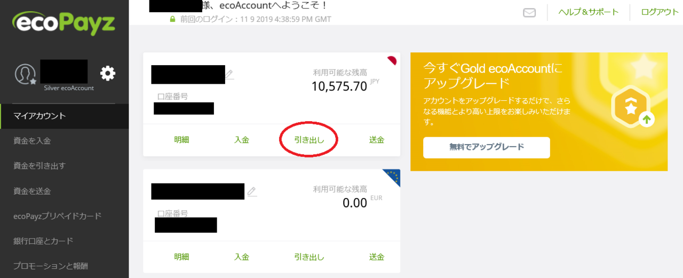
Task: Open ecoPayzプリペイドカード sidebar item
Action: [65, 216]
